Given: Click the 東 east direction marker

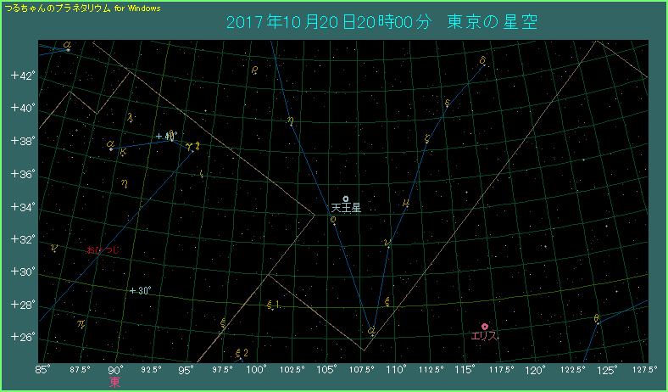Looking at the screenshot, I should [x=115, y=383].
